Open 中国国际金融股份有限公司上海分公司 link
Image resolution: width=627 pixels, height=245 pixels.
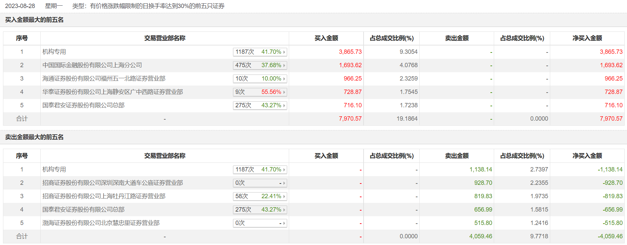[x=92, y=65]
